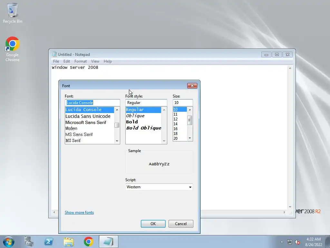Screen dimensions: 330x248
Task: Open the Format menu in Notepad
Action: click(80, 61)
